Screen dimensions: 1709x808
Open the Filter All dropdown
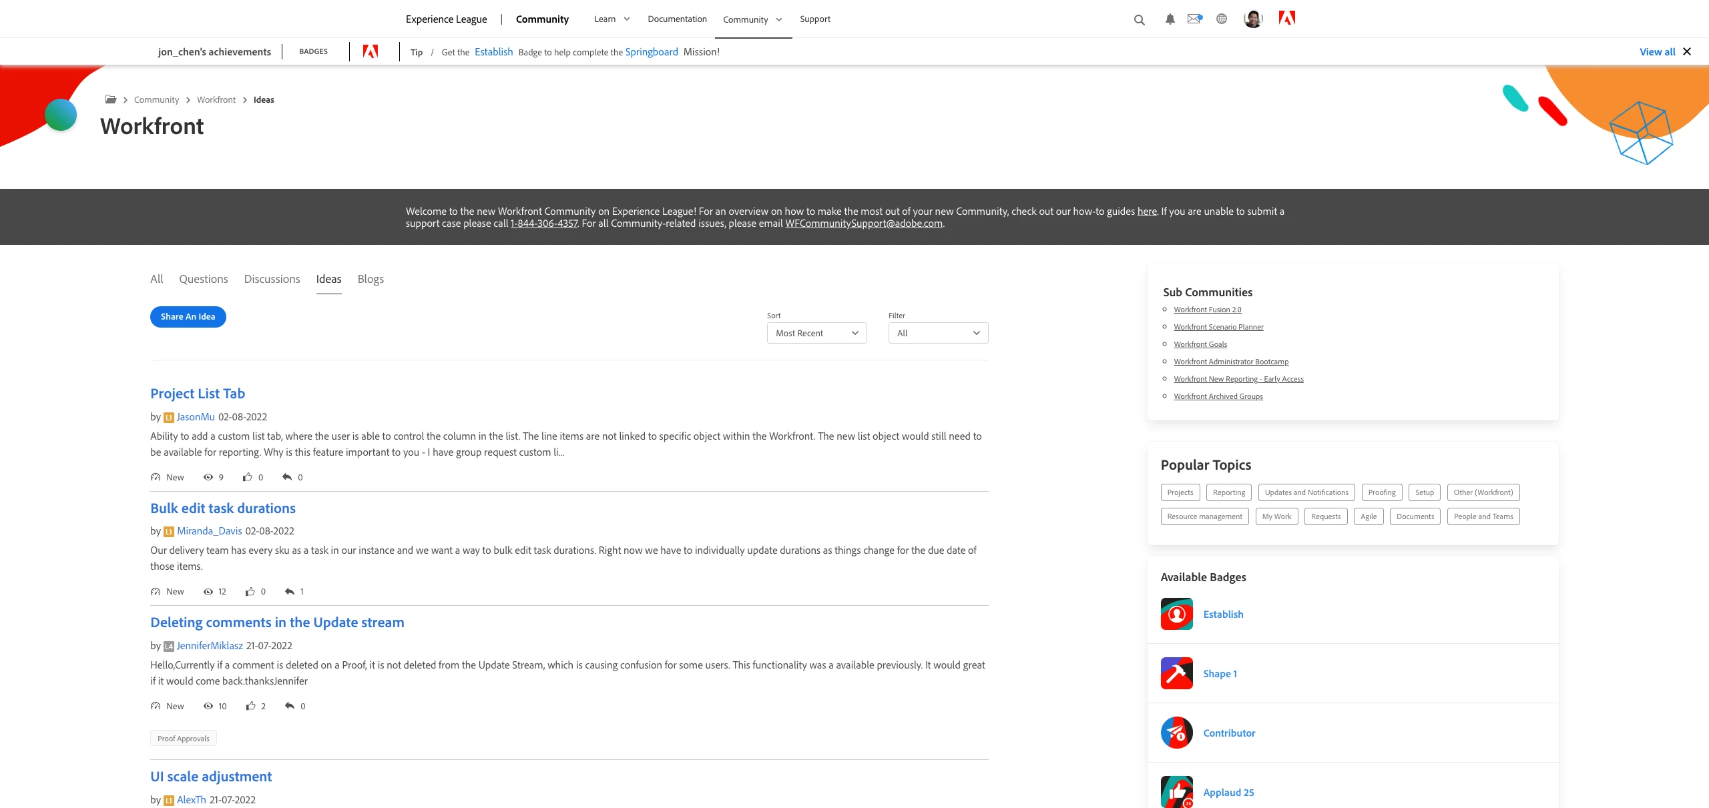(938, 333)
